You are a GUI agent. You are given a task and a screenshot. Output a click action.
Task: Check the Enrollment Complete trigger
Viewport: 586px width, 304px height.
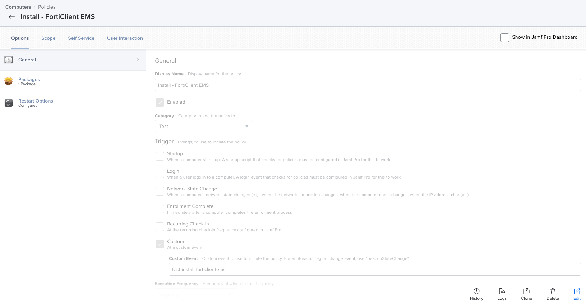click(x=160, y=209)
